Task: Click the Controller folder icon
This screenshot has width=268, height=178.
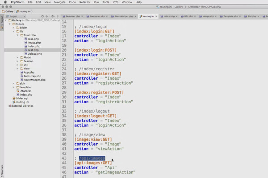Action: (x=22, y=35)
